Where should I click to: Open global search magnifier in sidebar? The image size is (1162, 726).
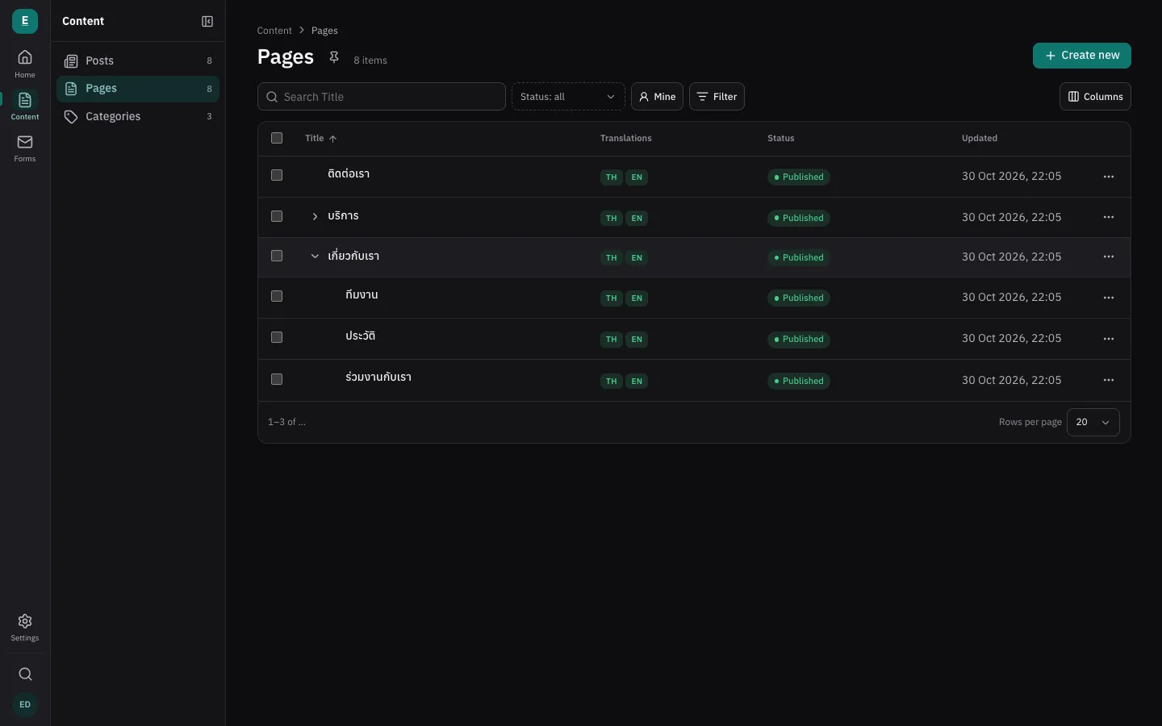[x=25, y=674]
